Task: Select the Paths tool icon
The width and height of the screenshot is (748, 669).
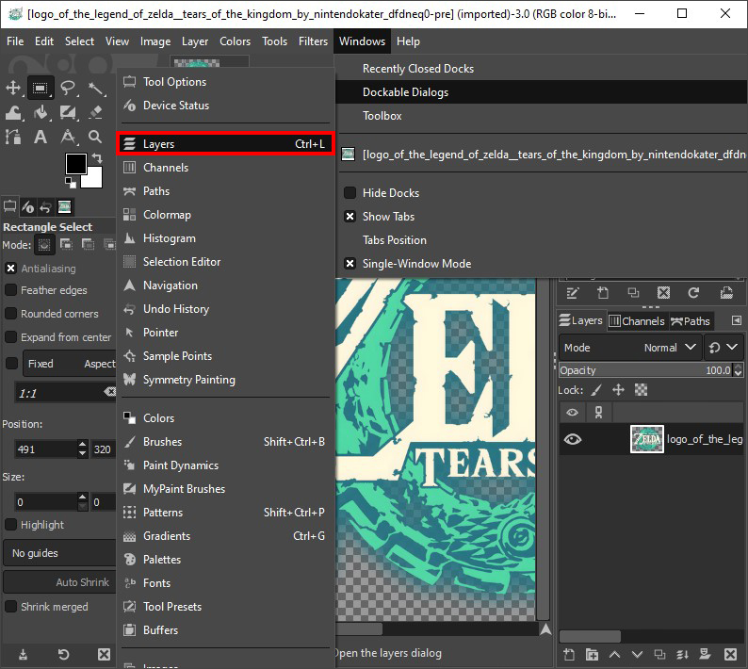Action: click(x=13, y=137)
